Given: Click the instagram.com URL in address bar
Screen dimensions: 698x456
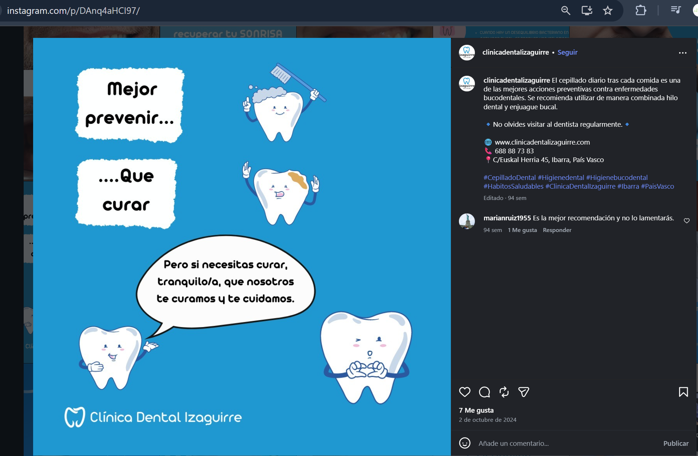Looking at the screenshot, I should coord(74,11).
